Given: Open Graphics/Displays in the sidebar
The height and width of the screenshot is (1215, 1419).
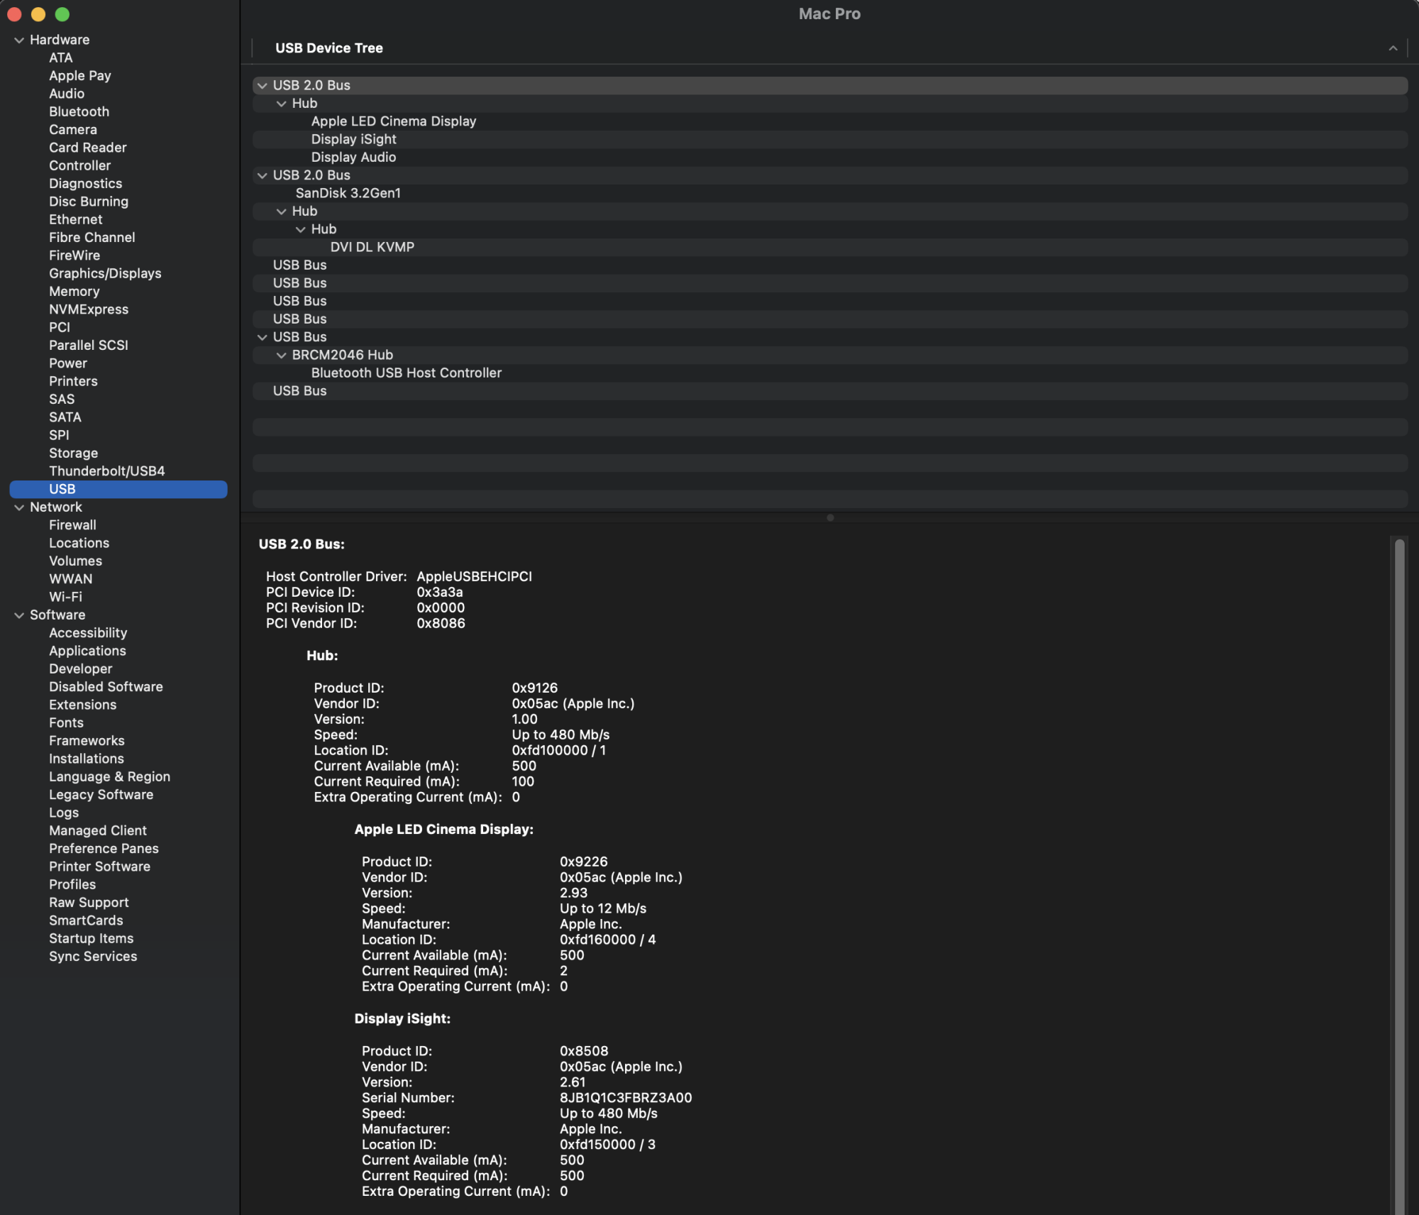Looking at the screenshot, I should tap(105, 273).
